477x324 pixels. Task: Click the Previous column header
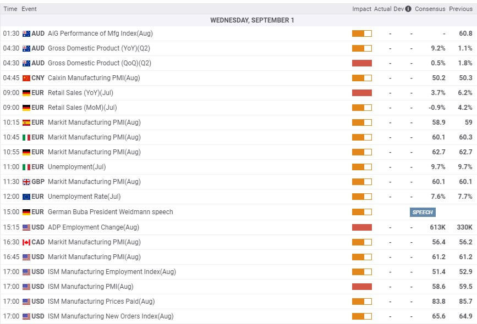pos(460,9)
